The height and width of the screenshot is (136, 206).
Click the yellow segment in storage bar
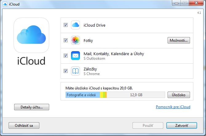pos(101,95)
